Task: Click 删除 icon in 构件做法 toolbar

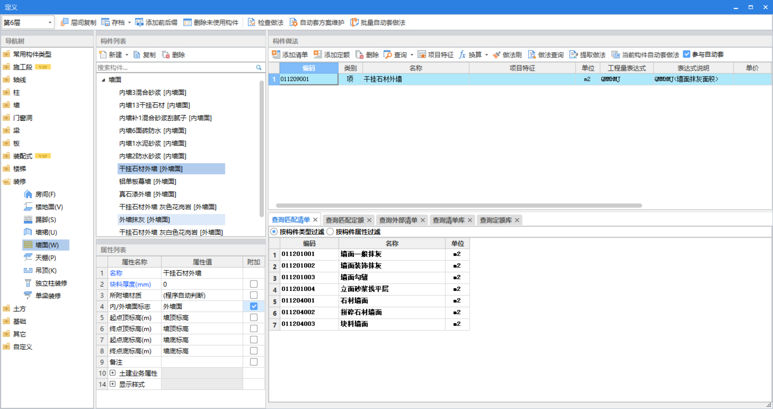Action: (359, 55)
